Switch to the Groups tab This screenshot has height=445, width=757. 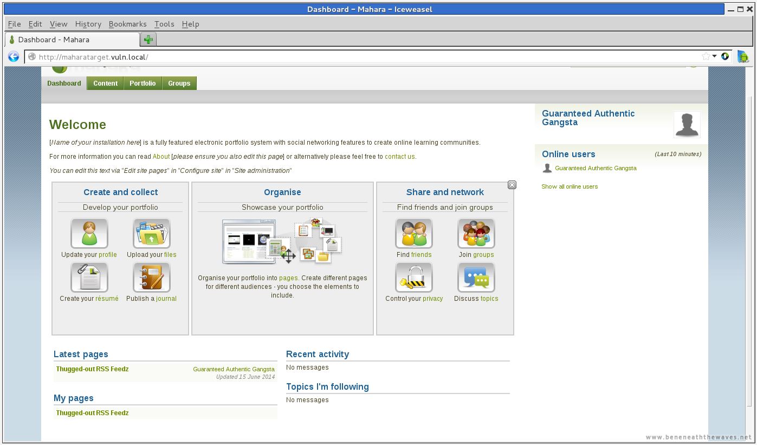[x=179, y=83]
